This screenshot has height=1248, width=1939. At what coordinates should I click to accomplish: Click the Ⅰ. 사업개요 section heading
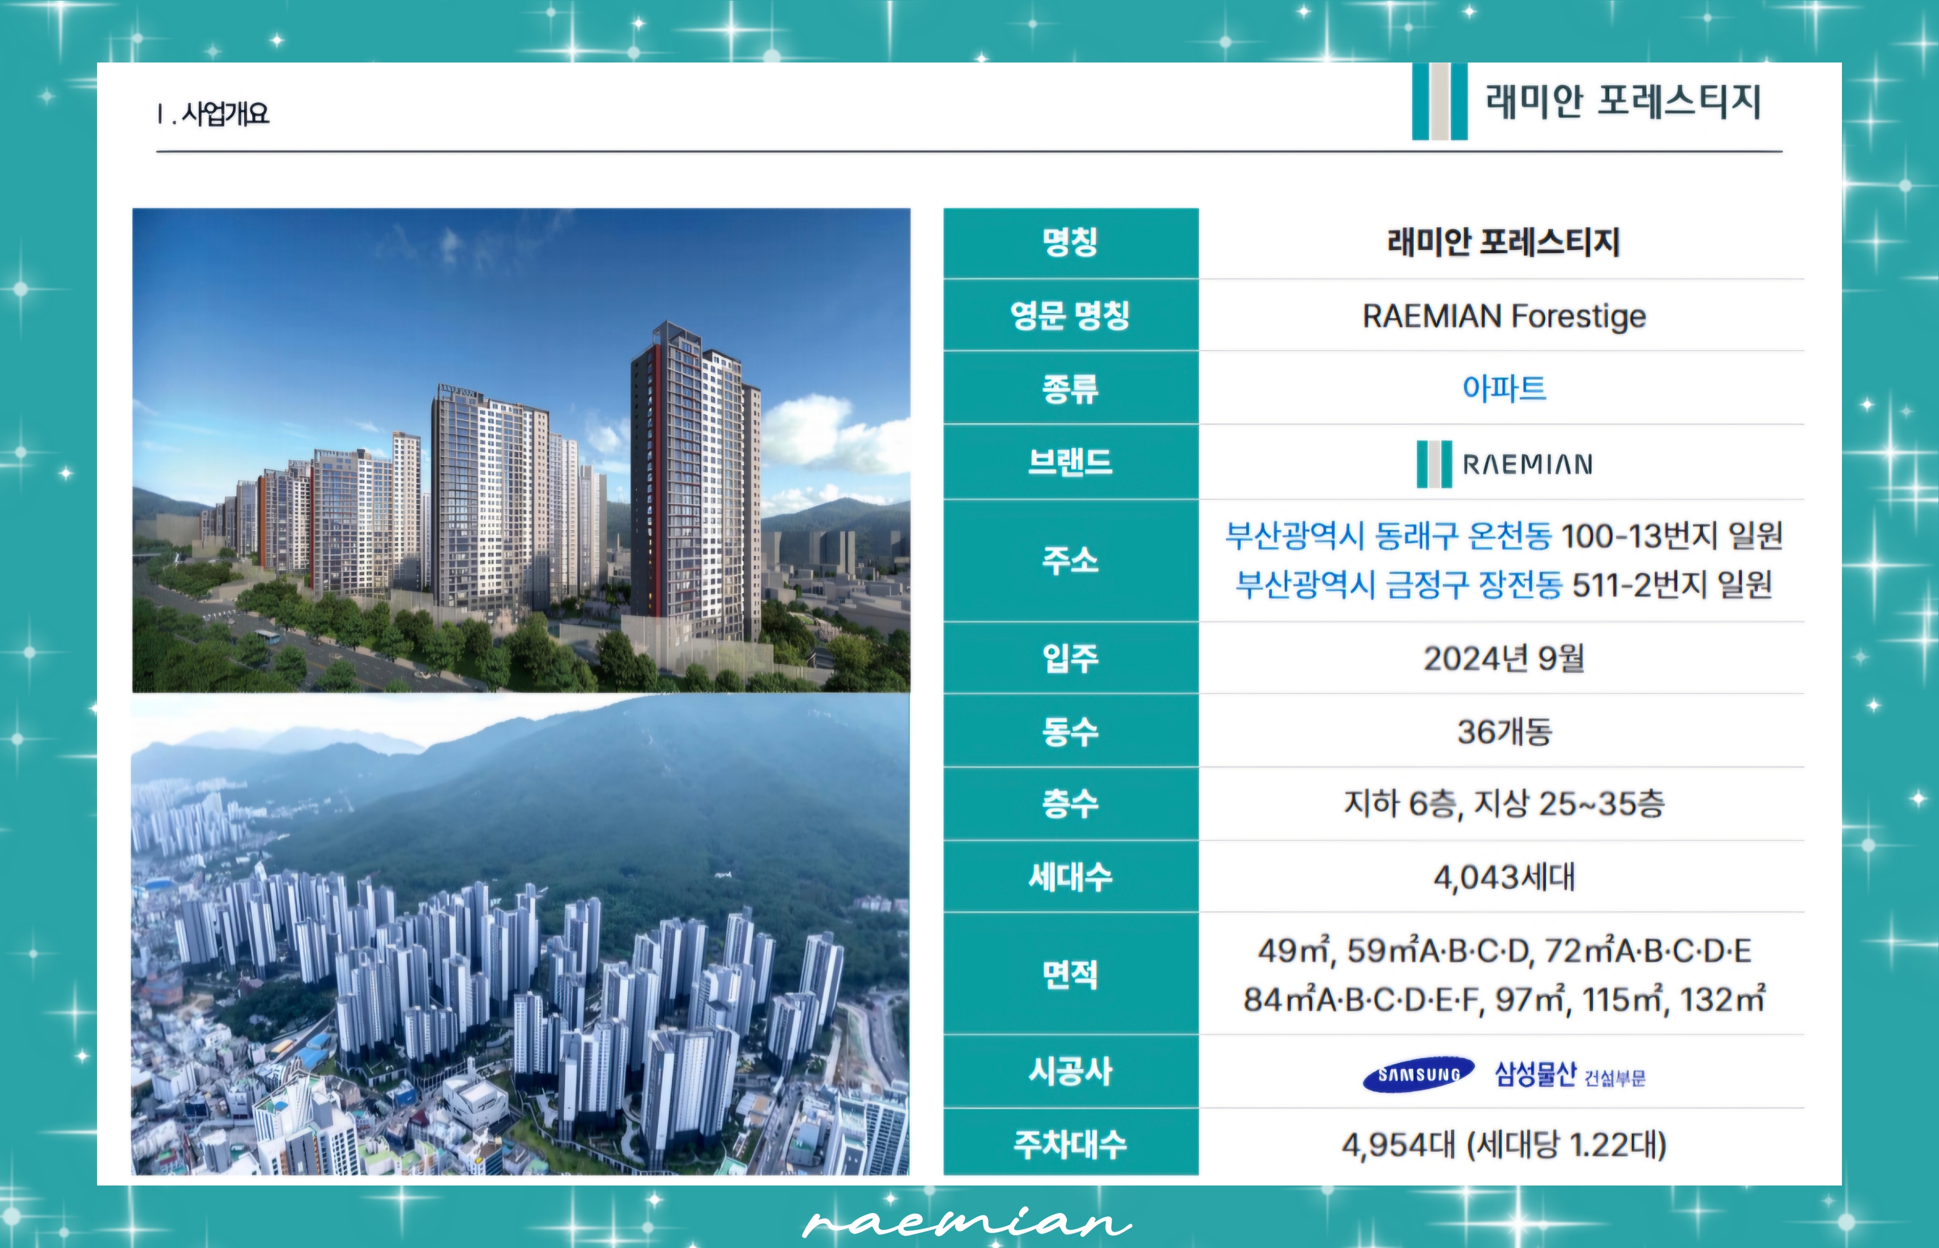pyautogui.click(x=213, y=114)
